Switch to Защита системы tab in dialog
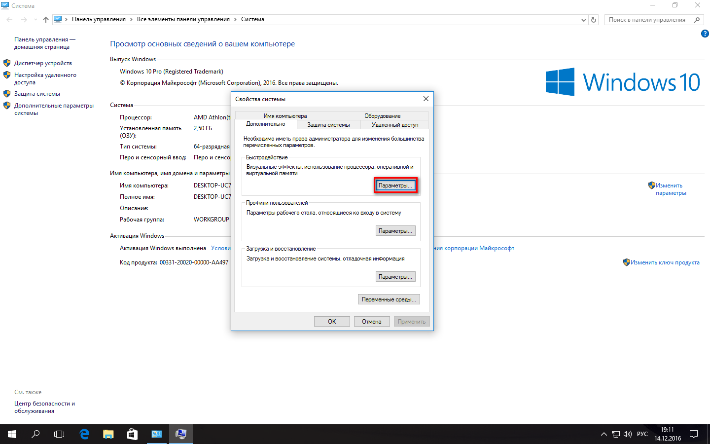This screenshot has height=444, width=710. click(328, 125)
